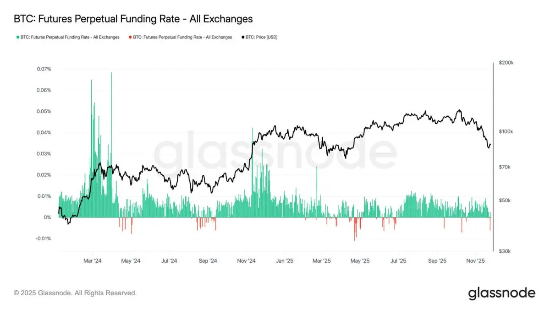Click the $100k price axis label
Image resolution: width=550 pixels, height=309 pixels.
coord(506,132)
